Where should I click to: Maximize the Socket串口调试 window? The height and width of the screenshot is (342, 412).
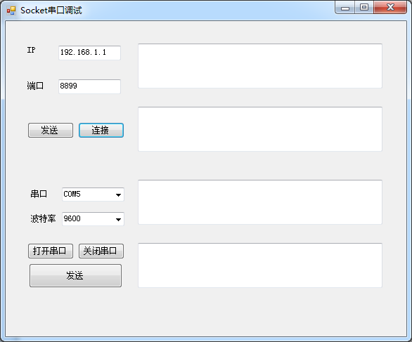click(x=364, y=7)
